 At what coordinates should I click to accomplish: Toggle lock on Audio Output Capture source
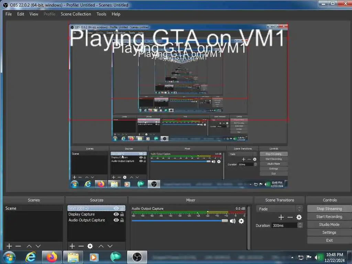[122, 220]
